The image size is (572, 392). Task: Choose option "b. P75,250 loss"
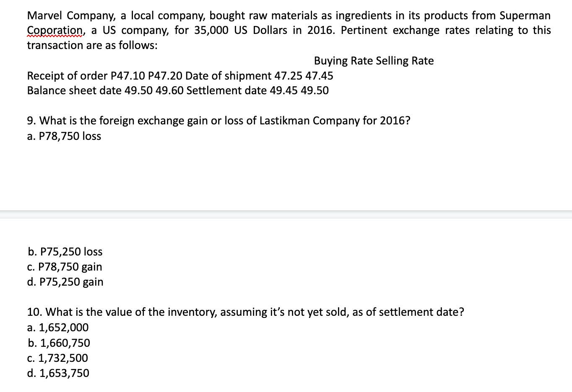coord(65,252)
